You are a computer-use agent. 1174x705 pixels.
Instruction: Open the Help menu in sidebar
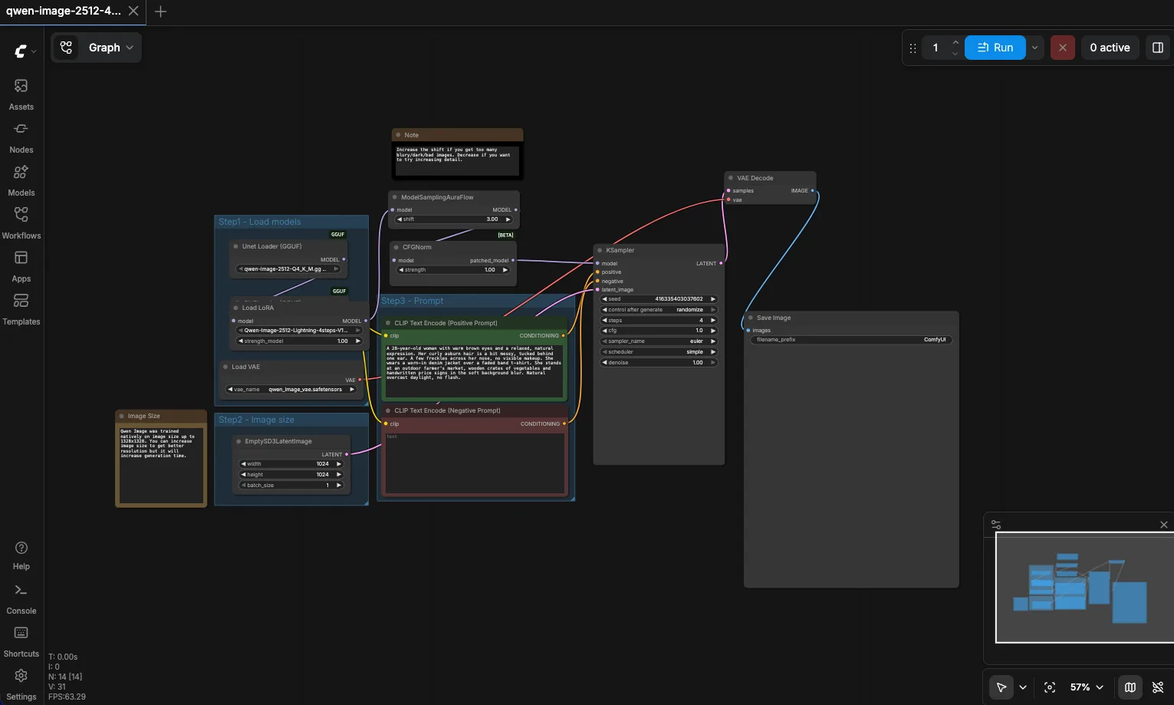pyautogui.click(x=21, y=555)
